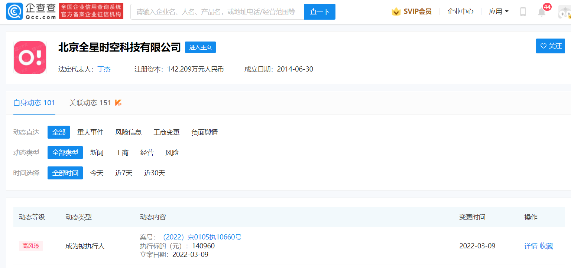Click the 2022-03-09 change time cell
This screenshot has height=268, width=571.
(x=477, y=246)
